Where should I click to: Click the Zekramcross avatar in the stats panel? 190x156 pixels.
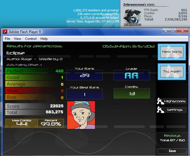pos(132,18)
